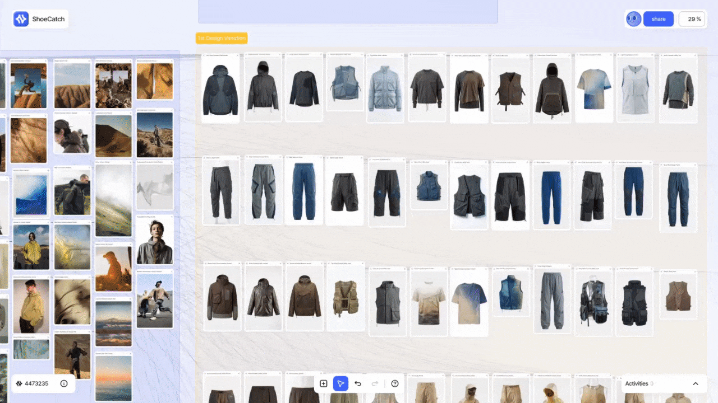Open the Activities label
The height and width of the screenshot is (403, 718).
click(x=637, y=383)
